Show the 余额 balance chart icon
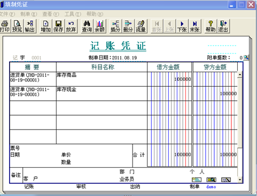Screen dimensions: 257x196 pyautogui.click(x=99, y=26)
